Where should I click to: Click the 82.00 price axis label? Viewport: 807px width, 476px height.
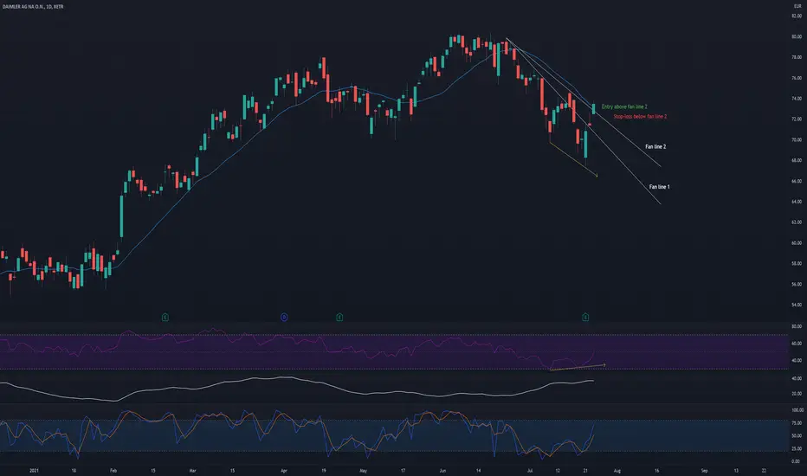(x=797, y=16)
